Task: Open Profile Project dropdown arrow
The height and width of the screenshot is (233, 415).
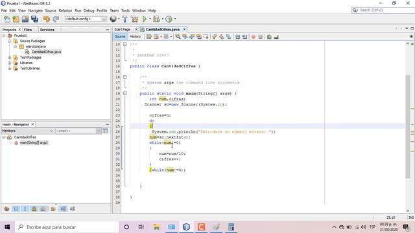Action: coord(174,19)
